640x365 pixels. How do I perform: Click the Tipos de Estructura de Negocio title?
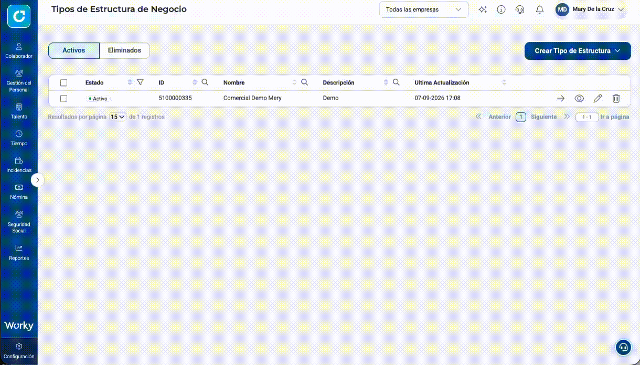(x=119, y=9)
